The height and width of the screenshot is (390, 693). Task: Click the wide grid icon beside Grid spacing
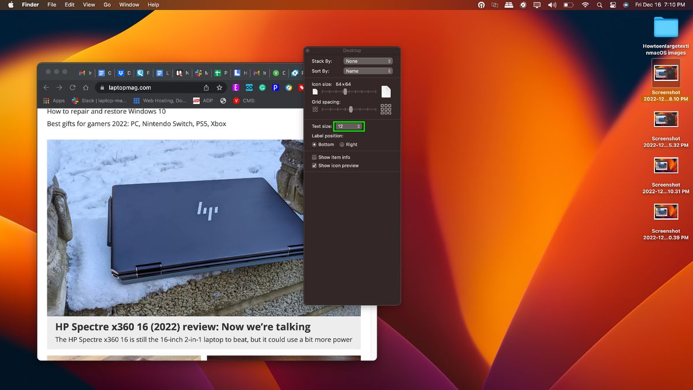[386, 109]
